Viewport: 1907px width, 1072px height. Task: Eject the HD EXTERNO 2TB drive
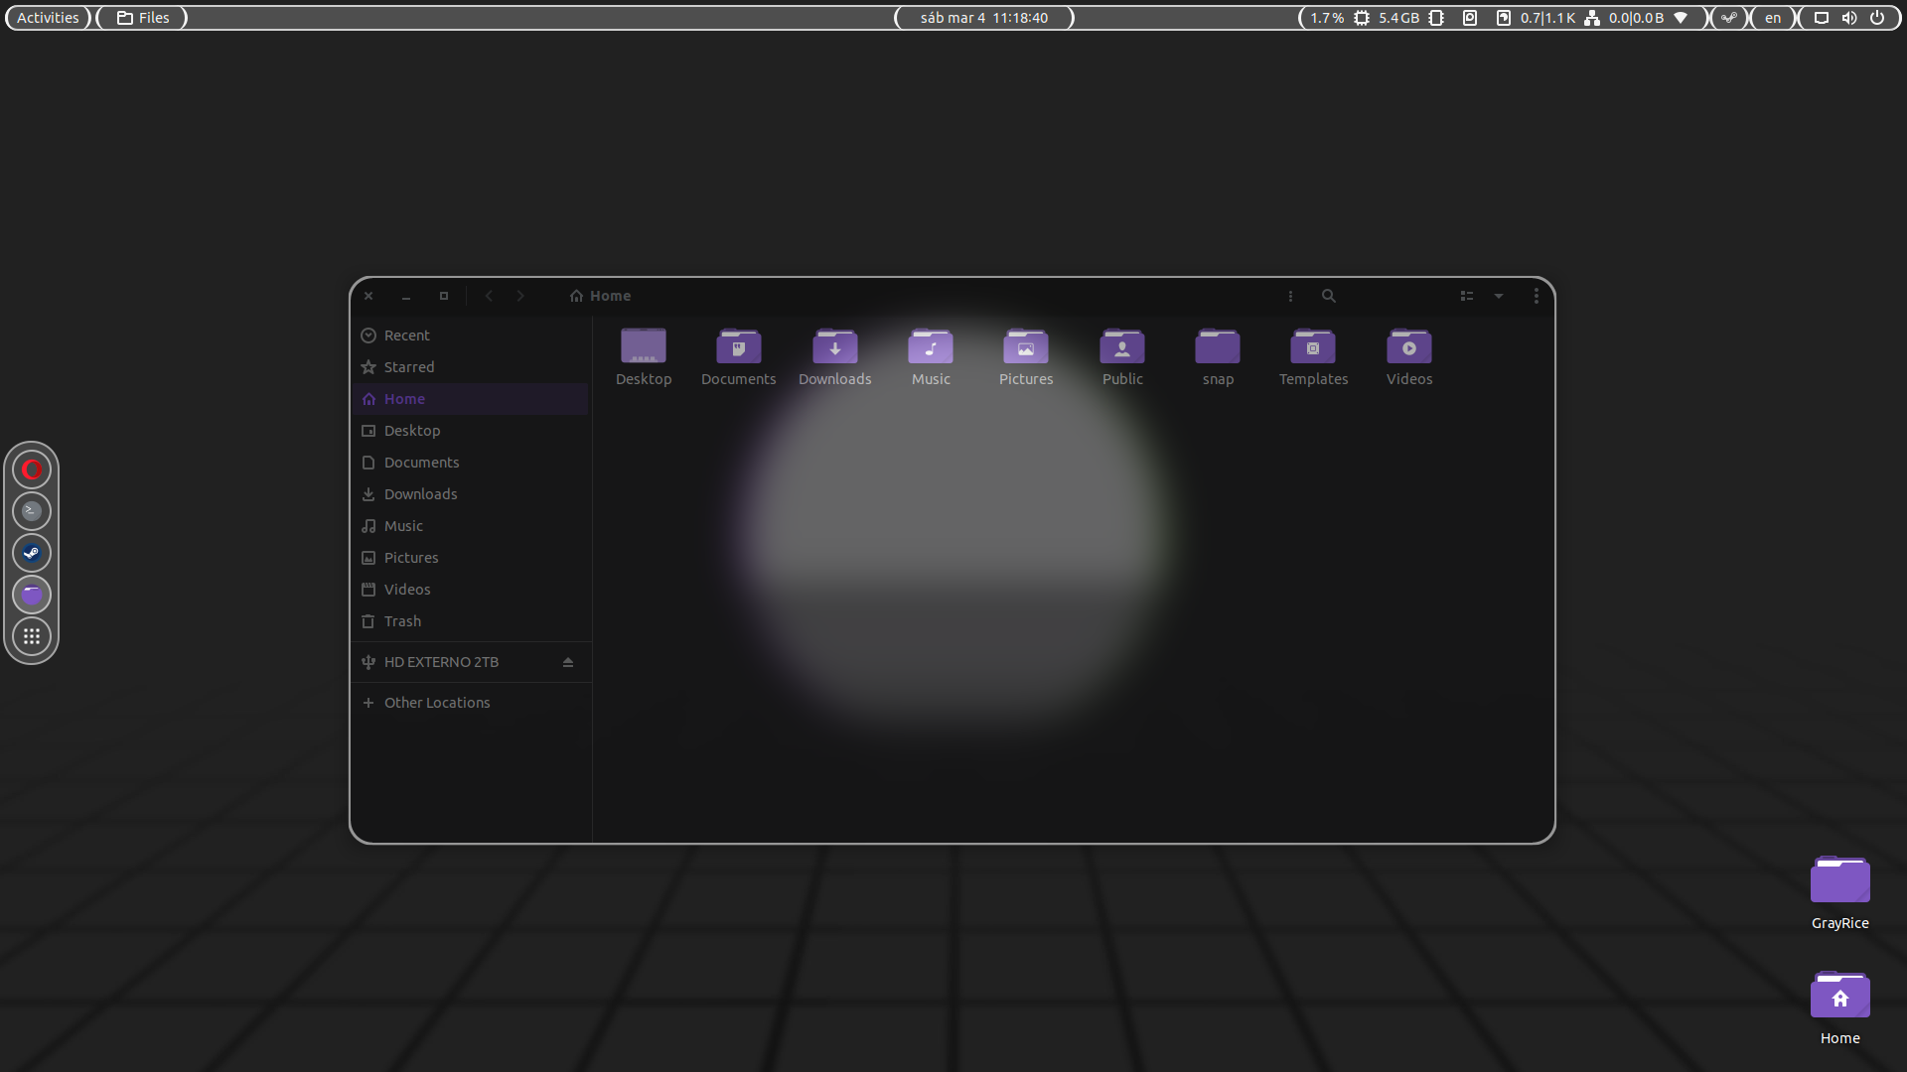pos(568,662)
